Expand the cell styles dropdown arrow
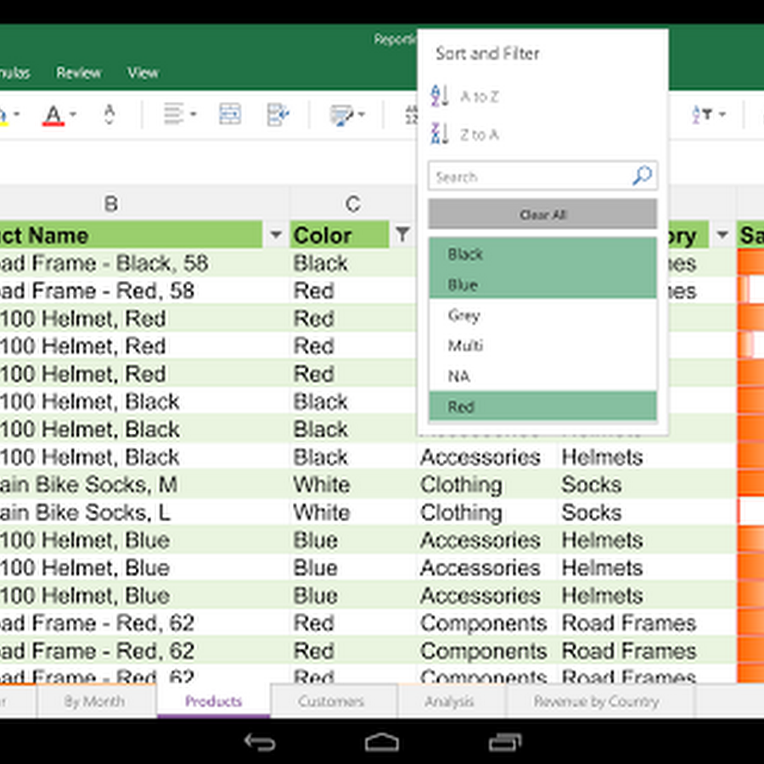Viewport: 764px width, 764px height. tap(362, 115)
